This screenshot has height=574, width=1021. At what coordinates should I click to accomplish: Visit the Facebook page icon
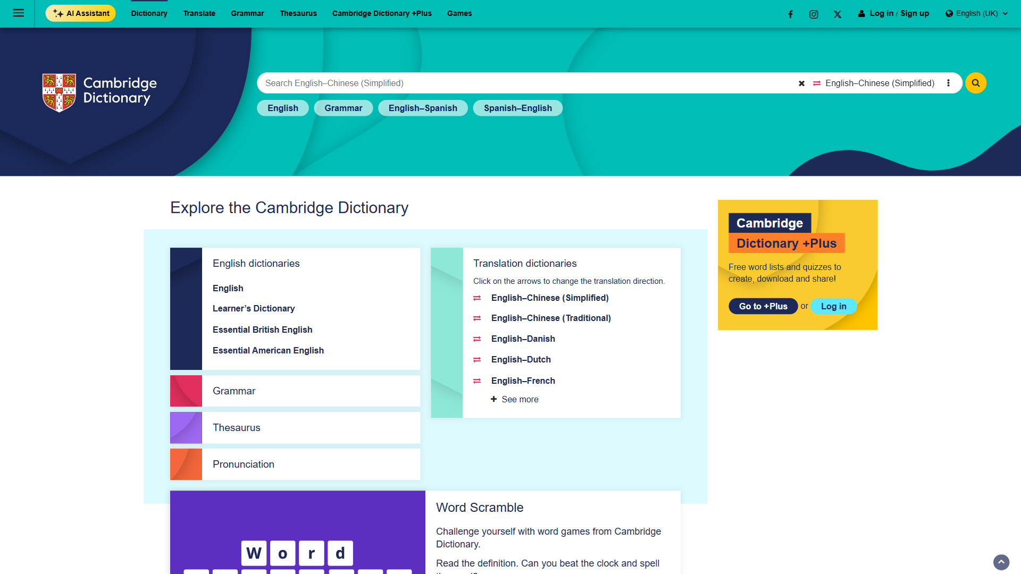[x=790, y=14]
